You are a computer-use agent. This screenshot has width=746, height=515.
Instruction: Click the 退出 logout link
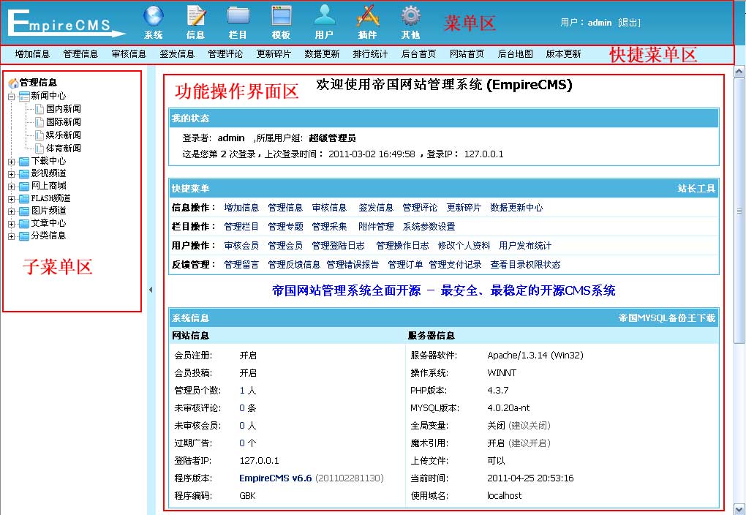pos(629,23)
